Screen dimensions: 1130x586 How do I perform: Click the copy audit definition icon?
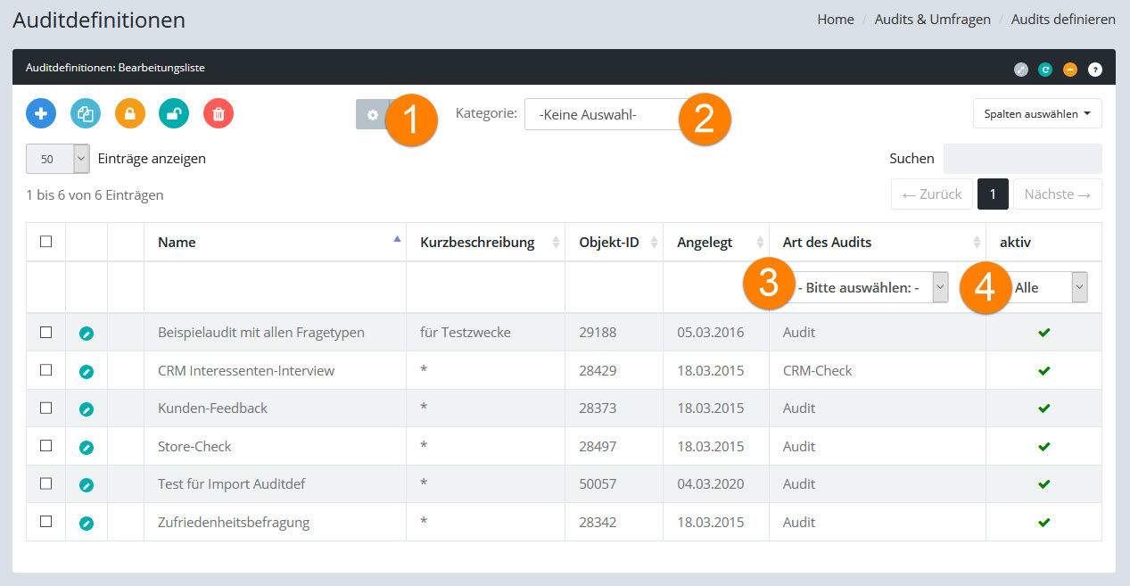coord(86,114)
